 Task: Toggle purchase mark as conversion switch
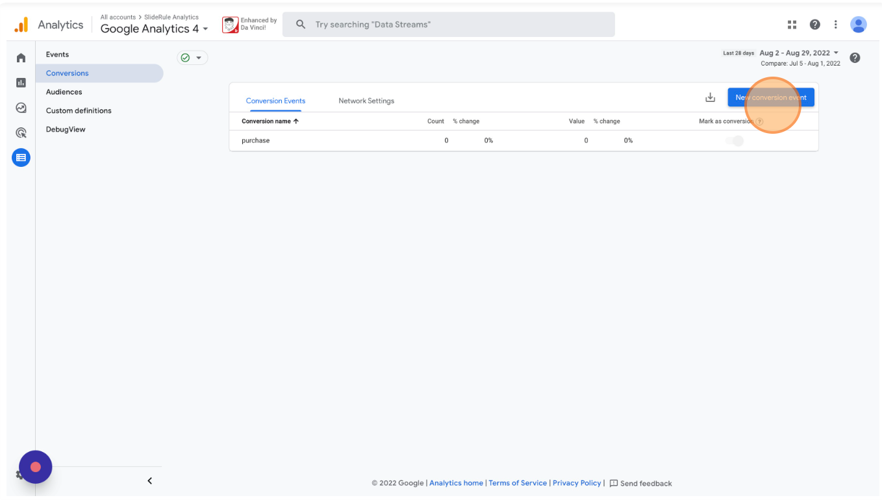click(735, 141)
